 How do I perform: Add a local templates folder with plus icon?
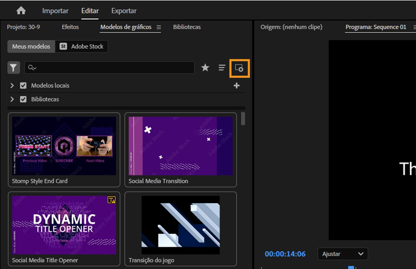coord(237,86)
